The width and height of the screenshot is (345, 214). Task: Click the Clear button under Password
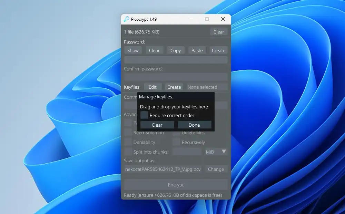click(154, 50)
